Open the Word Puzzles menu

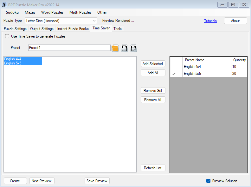52,12
